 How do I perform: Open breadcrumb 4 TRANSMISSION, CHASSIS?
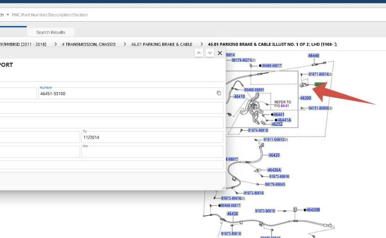89,44
